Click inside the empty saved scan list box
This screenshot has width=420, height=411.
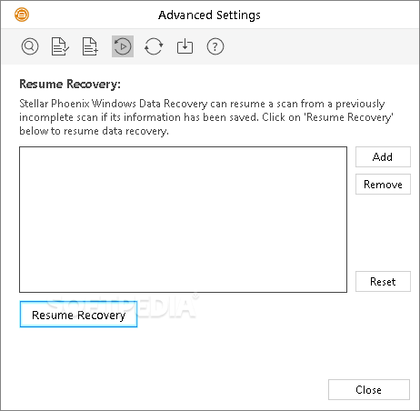point(183,220)
